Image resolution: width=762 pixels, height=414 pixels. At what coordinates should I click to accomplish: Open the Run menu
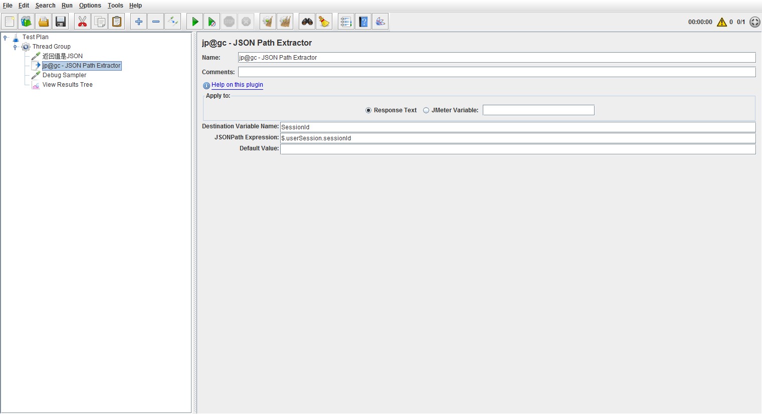click(67, 6)
